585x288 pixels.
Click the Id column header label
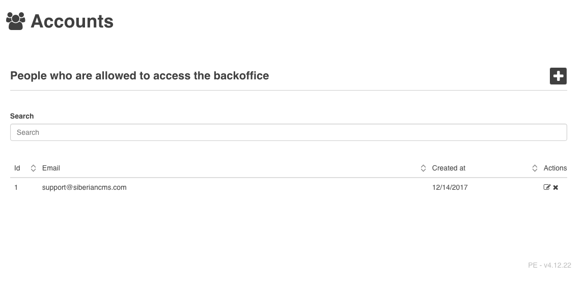point(17,168)
